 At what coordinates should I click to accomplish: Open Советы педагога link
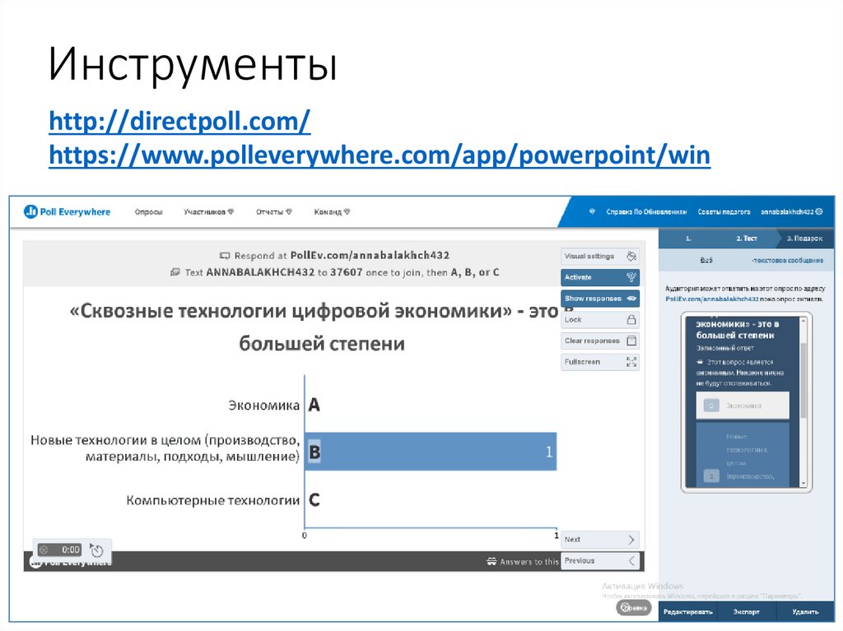[x=724, y=211]
